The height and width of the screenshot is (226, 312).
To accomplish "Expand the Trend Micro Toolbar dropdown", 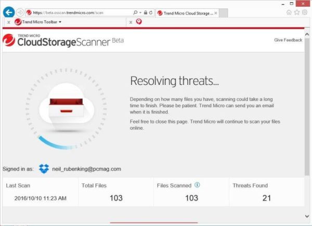I will coord(60,22).
